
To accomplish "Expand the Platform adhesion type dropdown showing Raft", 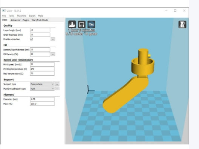I will 42,89.
